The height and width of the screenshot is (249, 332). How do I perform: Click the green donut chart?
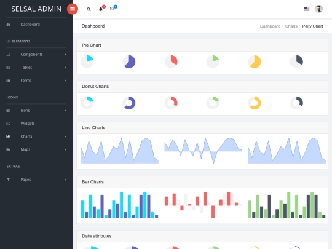coord(213,103)
